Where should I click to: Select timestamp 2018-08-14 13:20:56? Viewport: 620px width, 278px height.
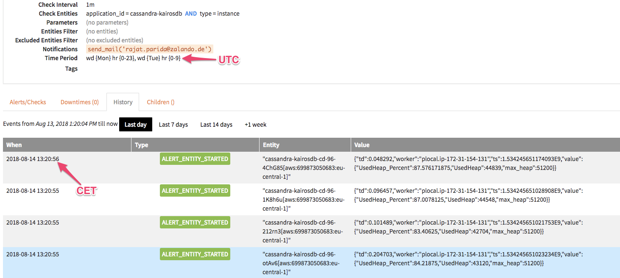click(33, 159)
